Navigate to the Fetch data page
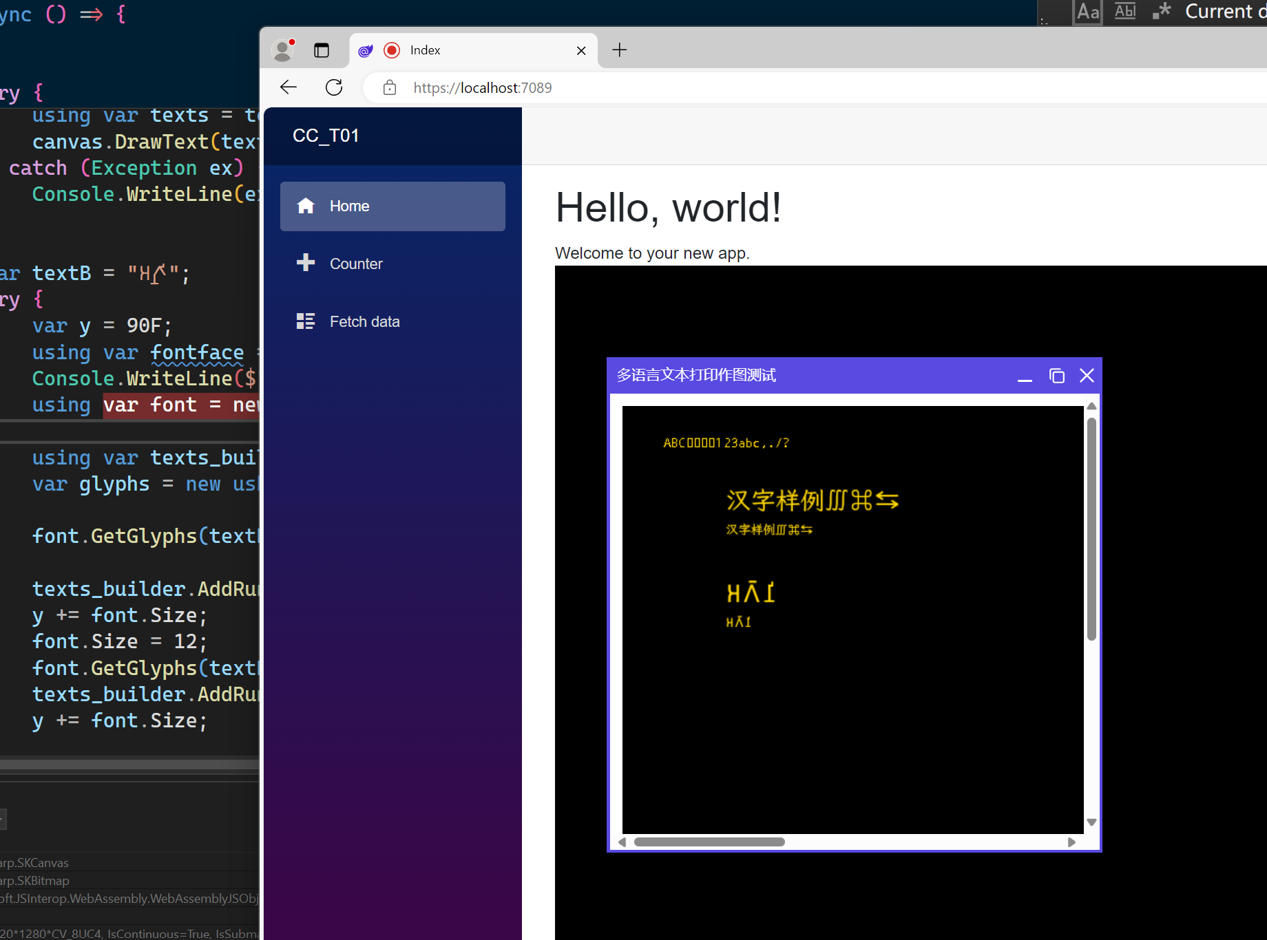This screenshot has height=940, width=1267. tap(364, 321)
